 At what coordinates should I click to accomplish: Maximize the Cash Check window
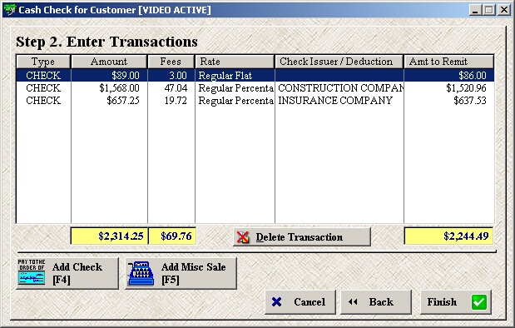tap(488, 10)
